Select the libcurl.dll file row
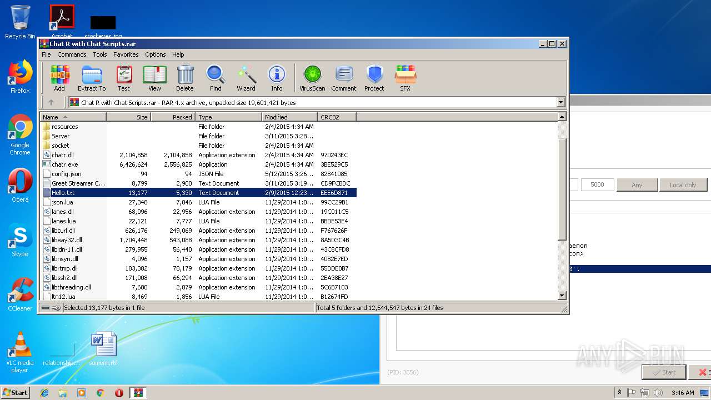 pos(198,231)
